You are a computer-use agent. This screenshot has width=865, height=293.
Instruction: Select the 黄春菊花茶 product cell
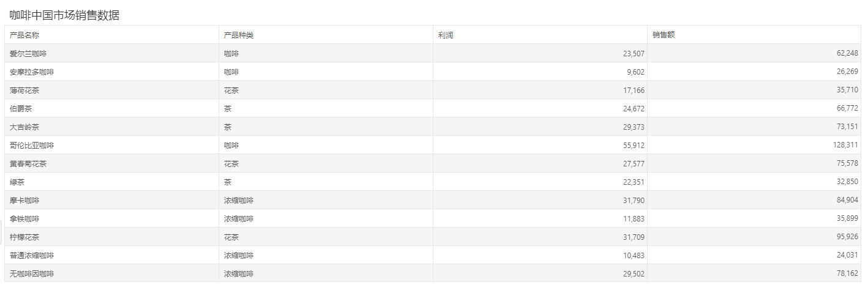[111, 163]
